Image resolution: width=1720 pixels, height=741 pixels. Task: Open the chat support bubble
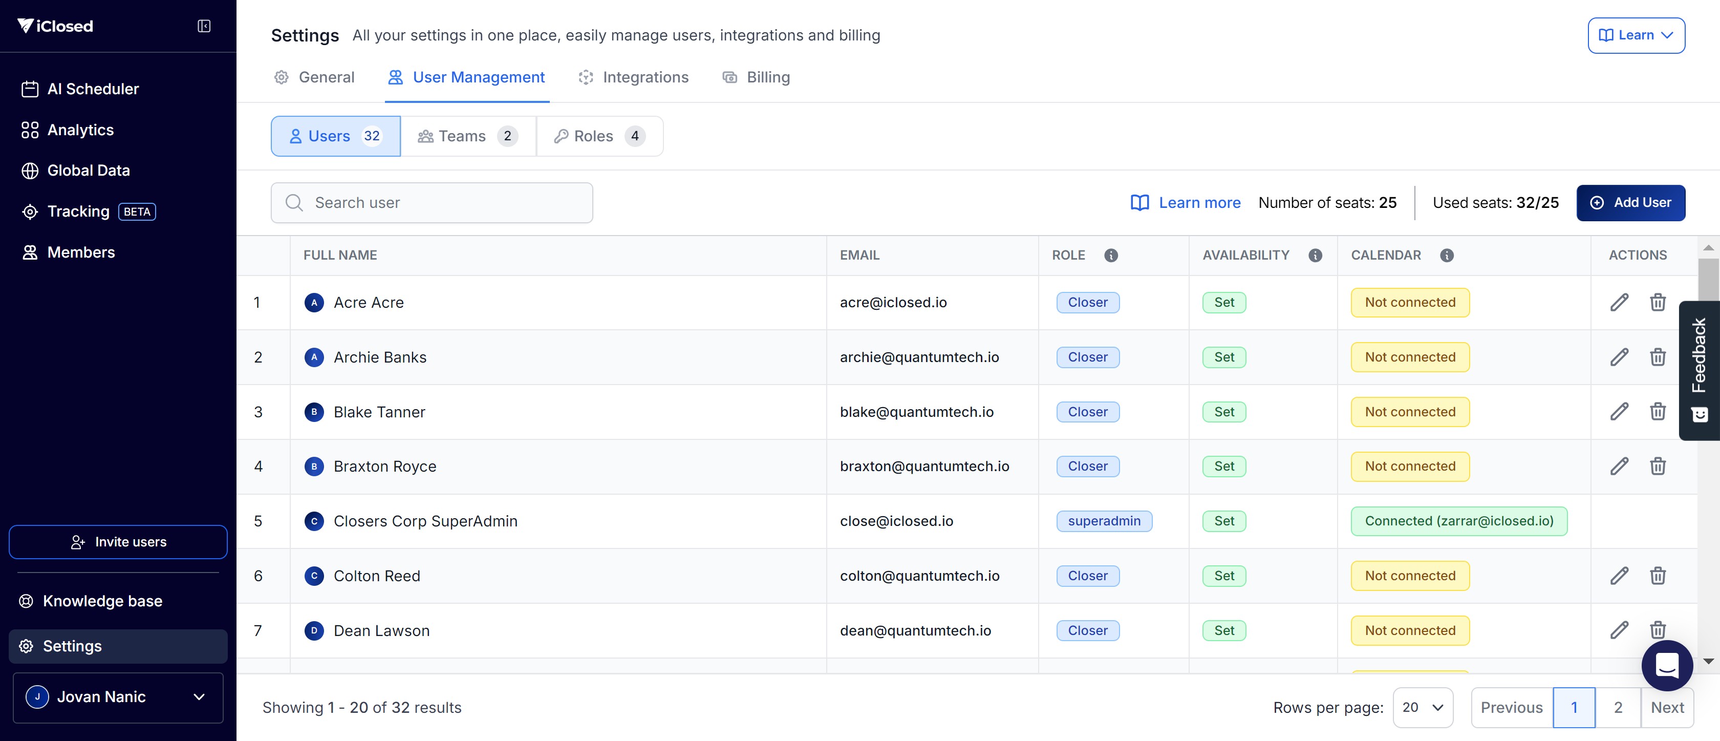point(1667,666)
